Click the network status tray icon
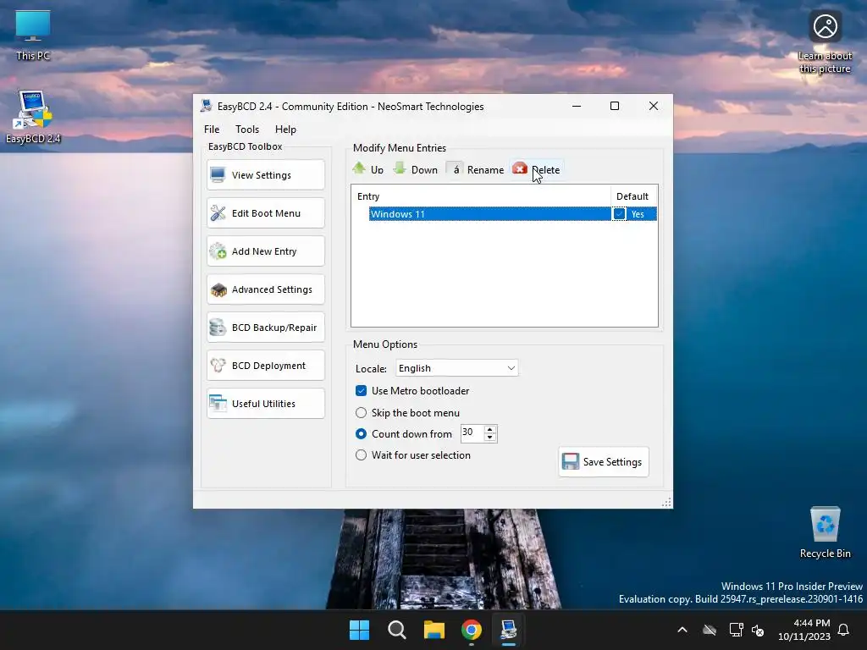Image resolution: width=867 pixels, height=650 pixels. pos(736,630)
